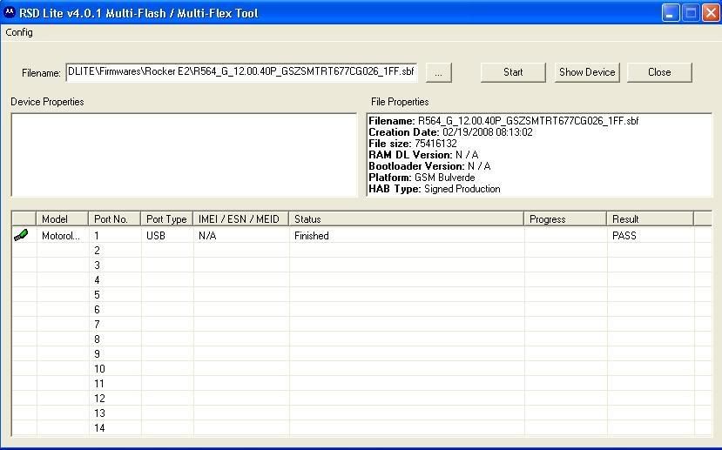Select port number 2 row
The width and height of the screenshot is (722, 450).
coord(361,251)
